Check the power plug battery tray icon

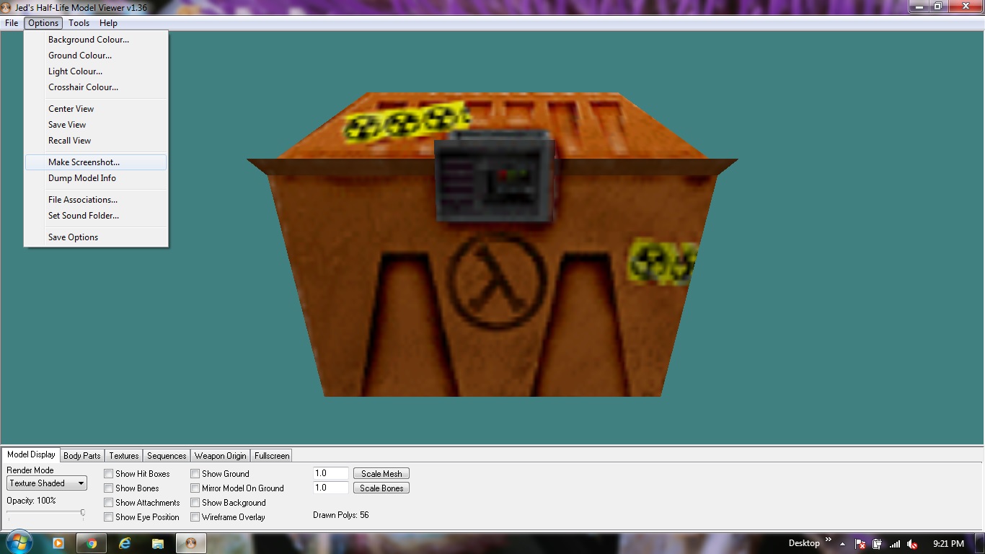click(878, 544)
